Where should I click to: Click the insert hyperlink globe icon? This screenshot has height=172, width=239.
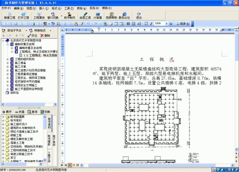(x=105, y=24)
